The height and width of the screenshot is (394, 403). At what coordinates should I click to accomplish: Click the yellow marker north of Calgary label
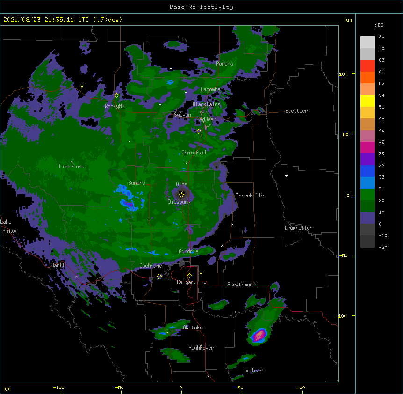189,276
